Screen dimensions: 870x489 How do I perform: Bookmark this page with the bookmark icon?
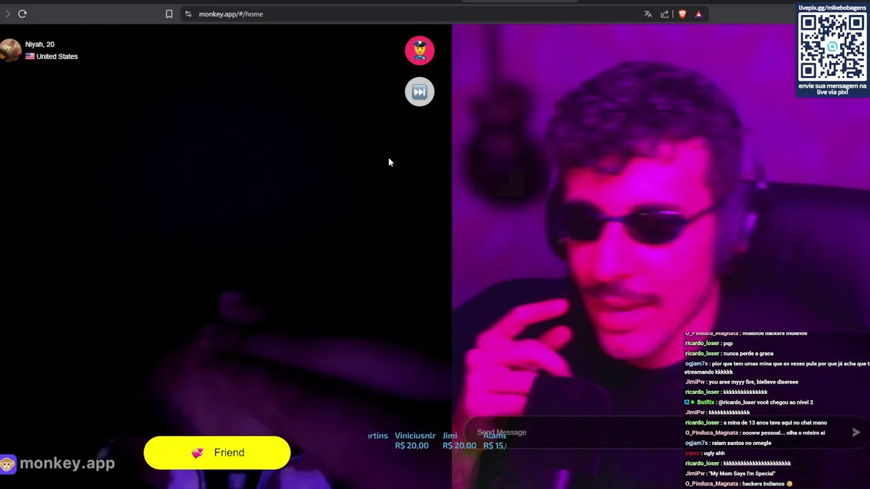click(x=169, y=14)
